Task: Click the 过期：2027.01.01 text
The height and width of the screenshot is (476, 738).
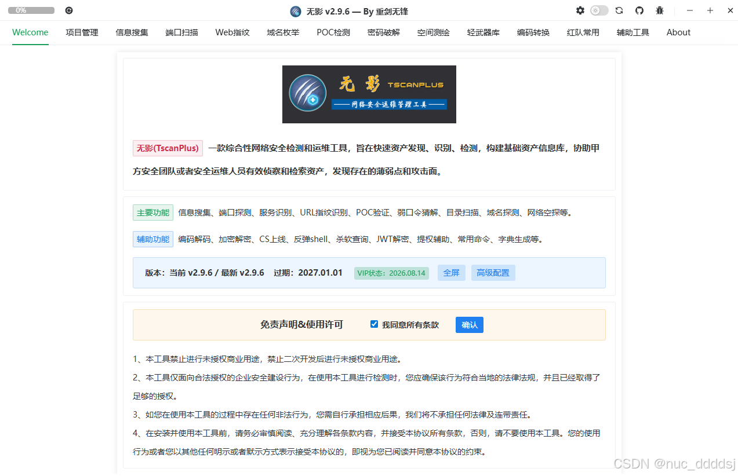Action: tap(308, 273)
